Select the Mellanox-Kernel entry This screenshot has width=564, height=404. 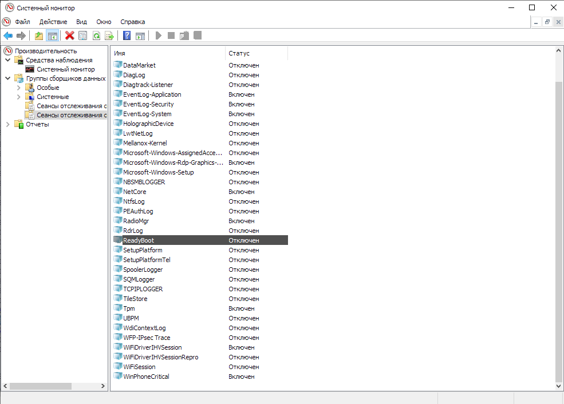click(x=200, y=143)
